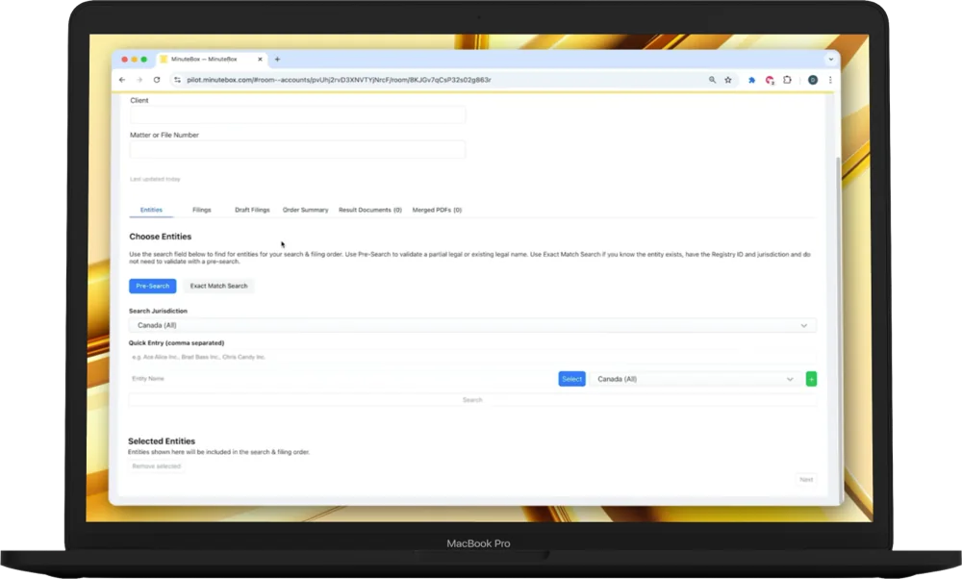Click the green plus add-entity button
962x579 pixels.
(x=811, y=379)
